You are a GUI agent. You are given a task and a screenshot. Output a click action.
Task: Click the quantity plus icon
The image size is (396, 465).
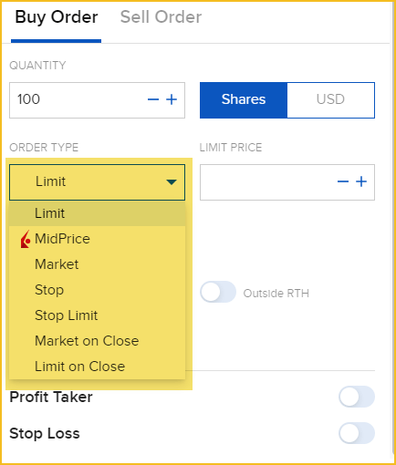[x=172, y=99]
